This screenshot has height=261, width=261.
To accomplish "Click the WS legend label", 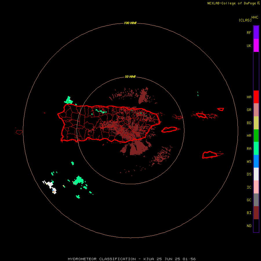I will point(249,162).
